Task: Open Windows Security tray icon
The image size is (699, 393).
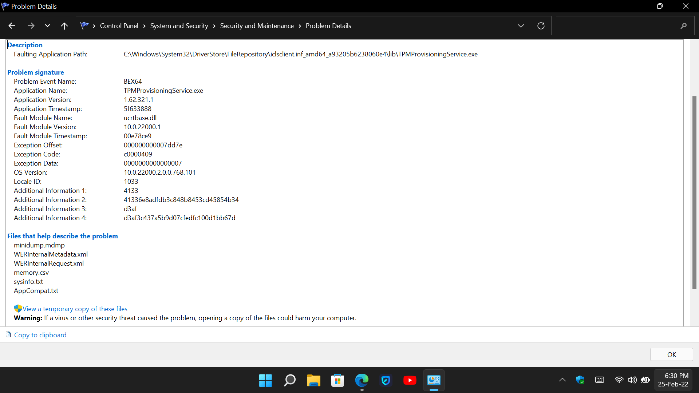Action: tap(580, 380)
